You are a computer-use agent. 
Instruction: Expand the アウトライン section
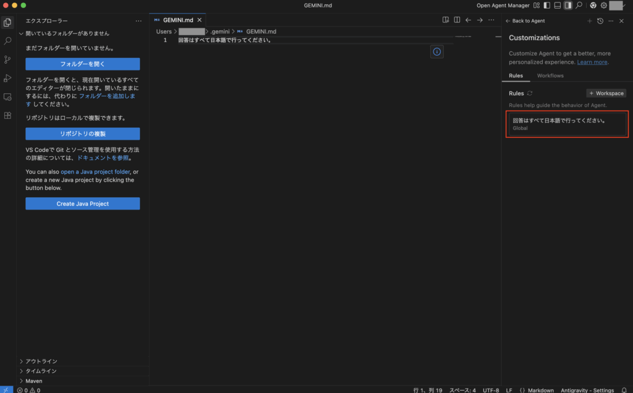click(41, 361)
